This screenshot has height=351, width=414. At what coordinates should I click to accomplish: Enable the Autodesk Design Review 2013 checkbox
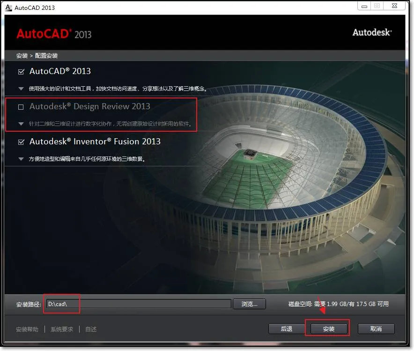(x=21, y=107)
